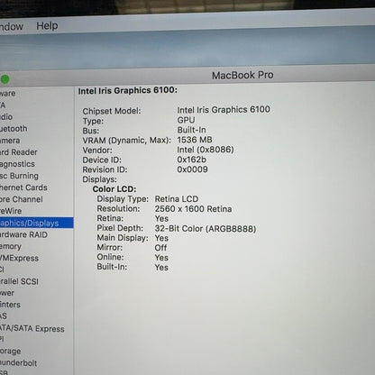Viewport: 375px width, 375px height.
Task: Select Bluetooth in the sidebar
Action: click(14, 129)
